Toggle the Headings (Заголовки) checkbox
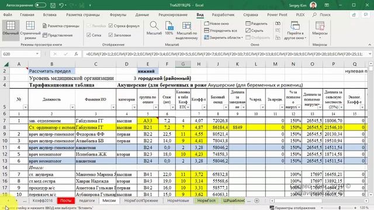This screenshot has width=374, height=210. click(x=110, y=35)
